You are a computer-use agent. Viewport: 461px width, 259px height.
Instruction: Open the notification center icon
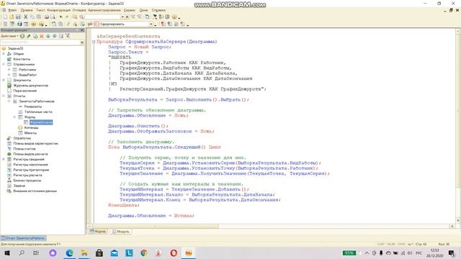(x=452, y=253)
